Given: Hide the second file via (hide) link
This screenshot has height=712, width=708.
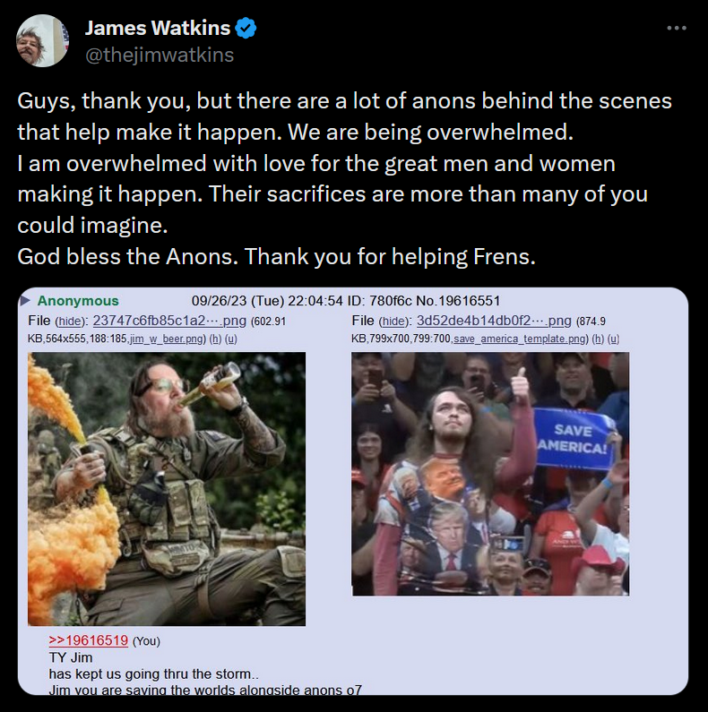Looking at the screenshot, I should pos(394,322).
